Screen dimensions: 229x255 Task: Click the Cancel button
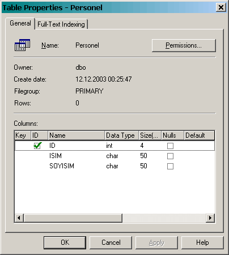tap(111, 243)
